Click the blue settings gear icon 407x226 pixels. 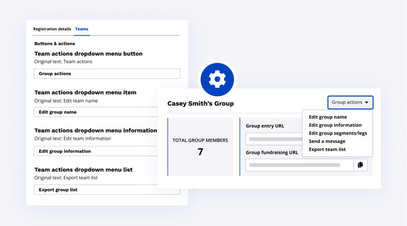pyautogui.click(x=217, y=79)
